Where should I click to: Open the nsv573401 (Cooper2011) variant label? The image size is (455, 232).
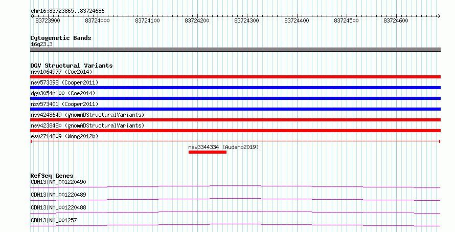point(64,104)
